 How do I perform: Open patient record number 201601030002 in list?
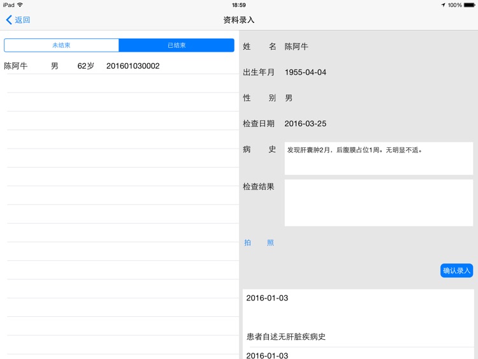pos(133,66)
